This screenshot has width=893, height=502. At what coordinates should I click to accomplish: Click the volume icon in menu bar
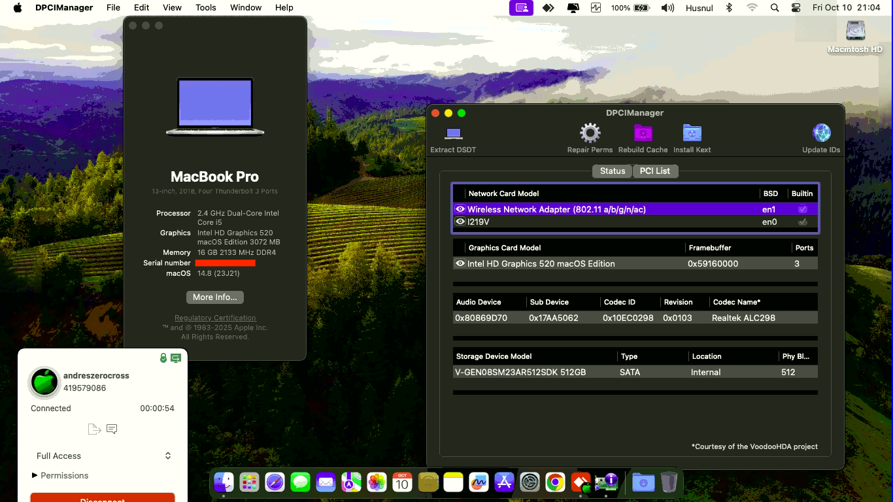(x=667, y=8)
